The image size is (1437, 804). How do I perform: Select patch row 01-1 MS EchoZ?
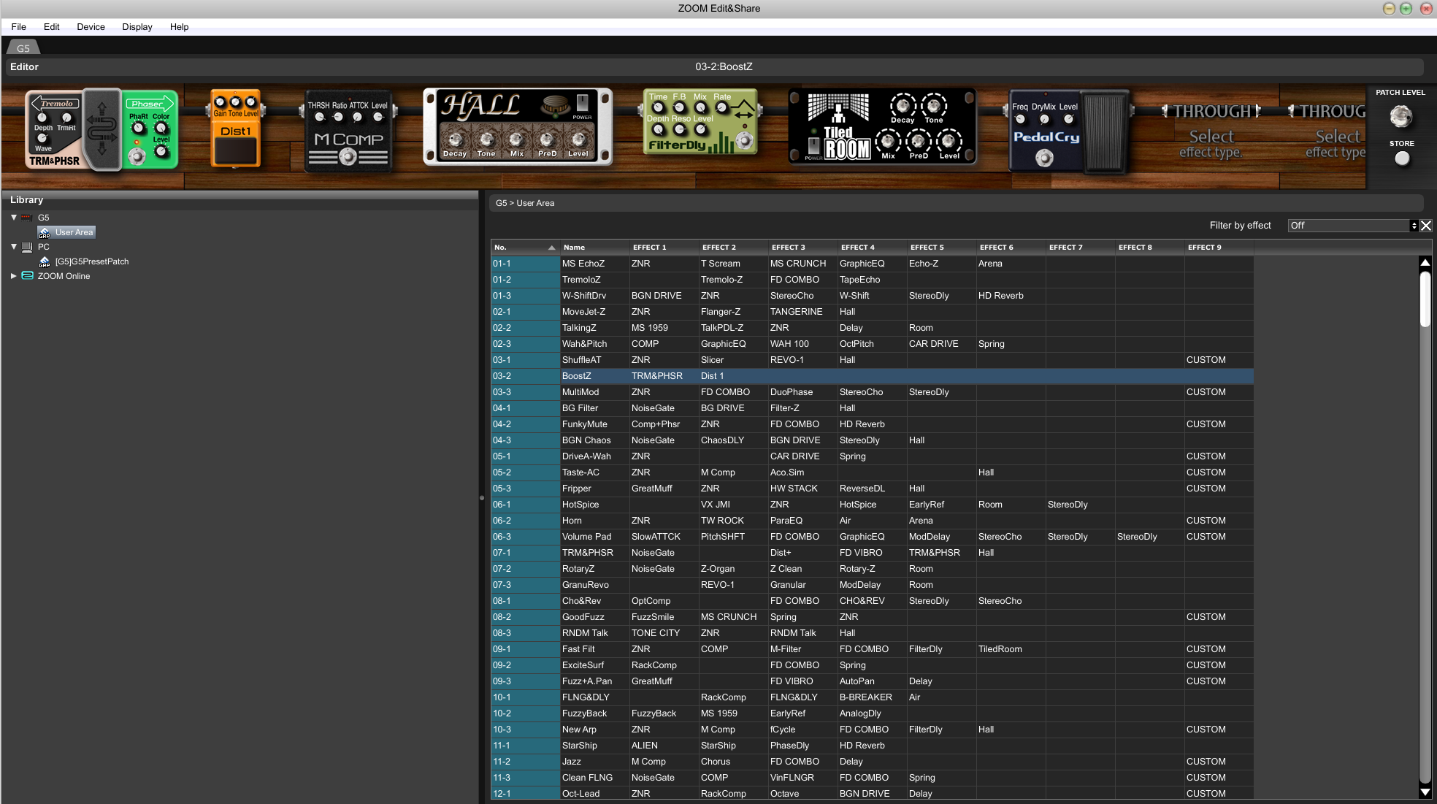[873, 264]
